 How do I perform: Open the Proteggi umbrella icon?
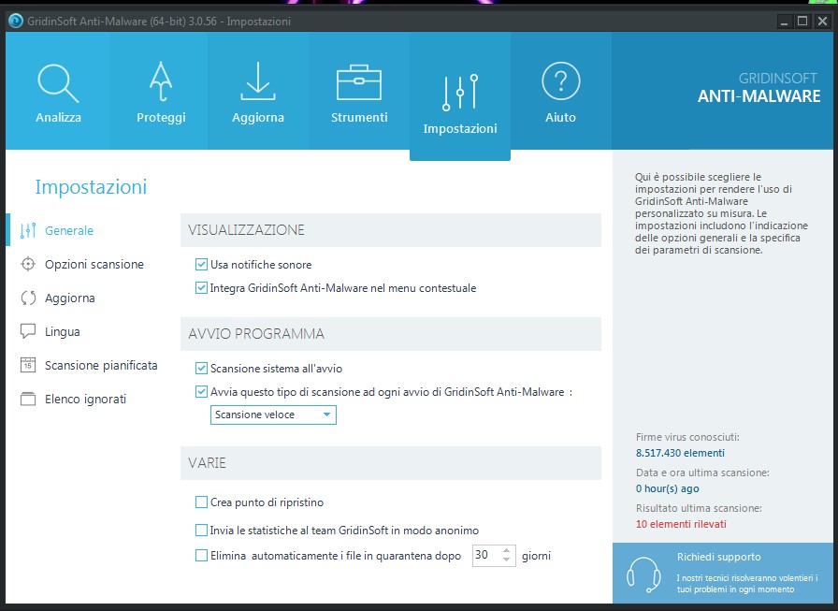coord(160,81)
